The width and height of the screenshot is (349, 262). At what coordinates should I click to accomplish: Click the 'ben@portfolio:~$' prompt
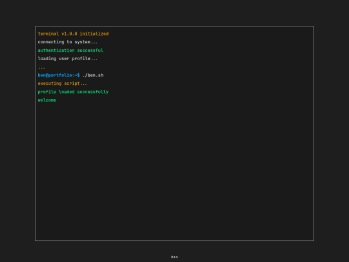click(59, 75)
